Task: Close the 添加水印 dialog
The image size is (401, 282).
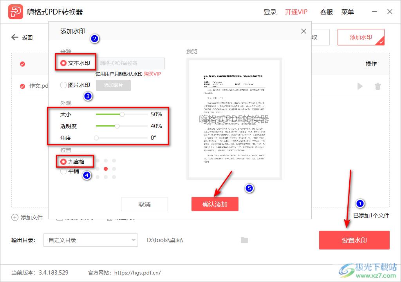Action: (x=303, y=31)
